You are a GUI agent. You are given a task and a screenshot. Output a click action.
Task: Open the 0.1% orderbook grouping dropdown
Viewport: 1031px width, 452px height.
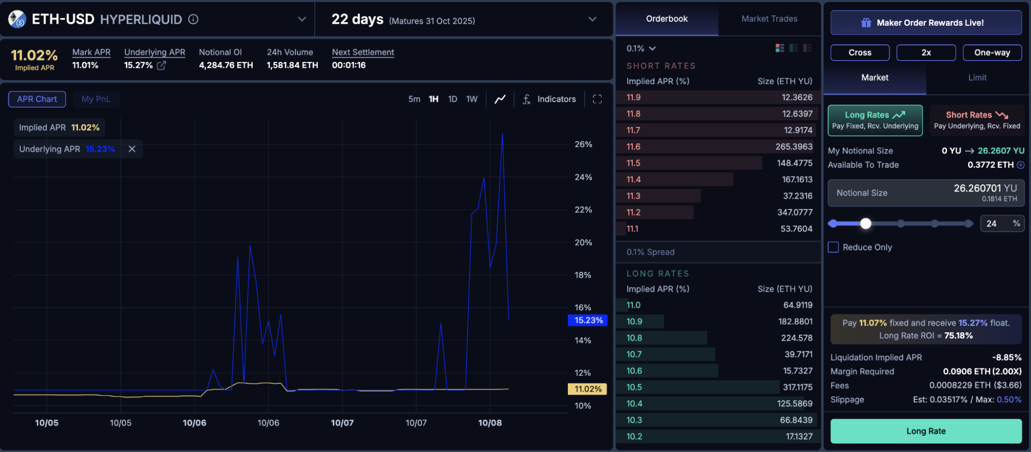[641, 49]
